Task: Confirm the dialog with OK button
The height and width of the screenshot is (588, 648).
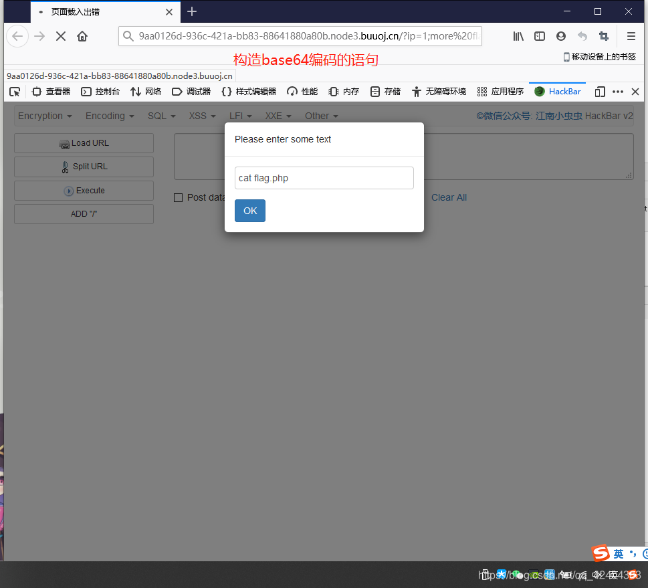Action: pyautogui.click(x=250, y=211)
